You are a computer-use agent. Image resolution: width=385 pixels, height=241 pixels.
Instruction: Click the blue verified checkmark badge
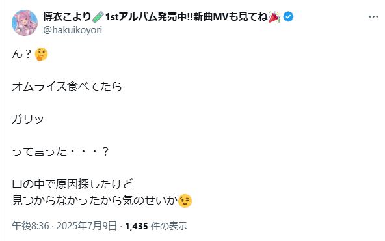[x=288, y=17]
